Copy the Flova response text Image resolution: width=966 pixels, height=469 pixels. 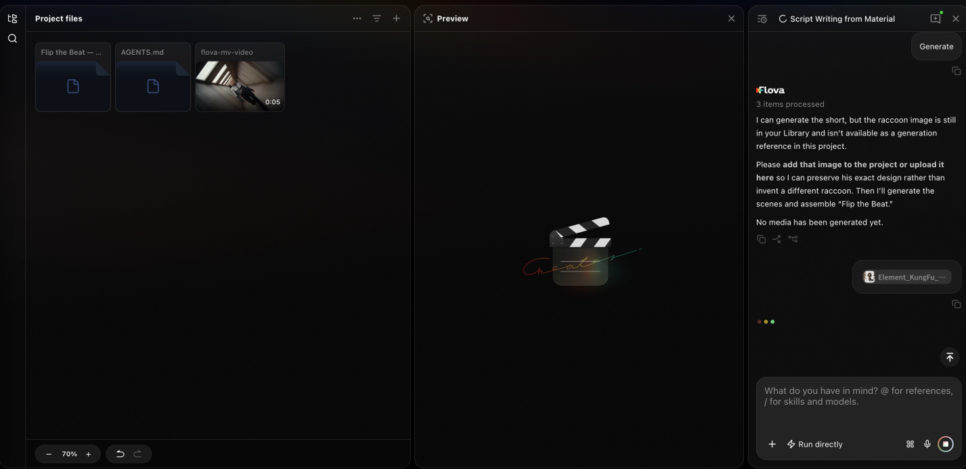click(x=762, y=239)
